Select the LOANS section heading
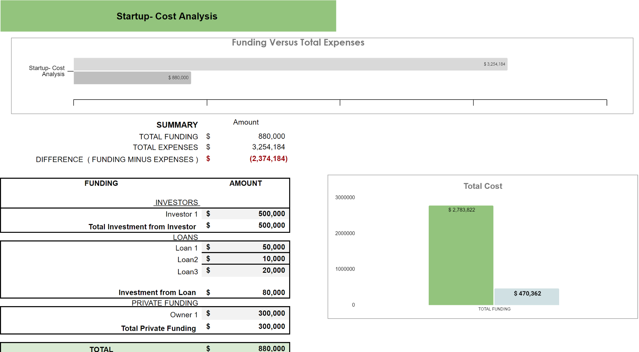This screenshot has width=639, height=352. pyautogui.click(x=185, y=237)
